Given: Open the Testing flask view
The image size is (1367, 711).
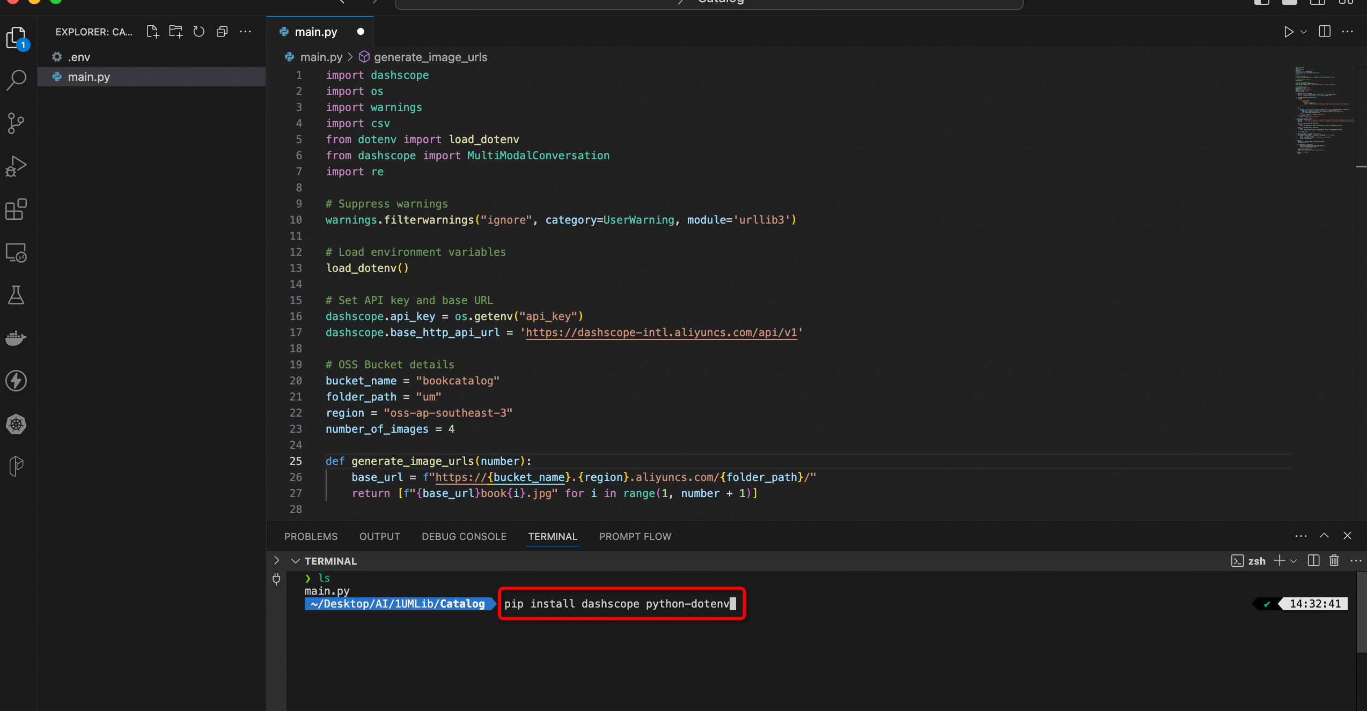Looking at the screenshot, I should coord(17,295).
